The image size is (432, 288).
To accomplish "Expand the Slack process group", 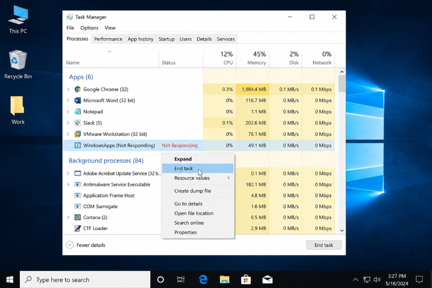I will point(68,123).
